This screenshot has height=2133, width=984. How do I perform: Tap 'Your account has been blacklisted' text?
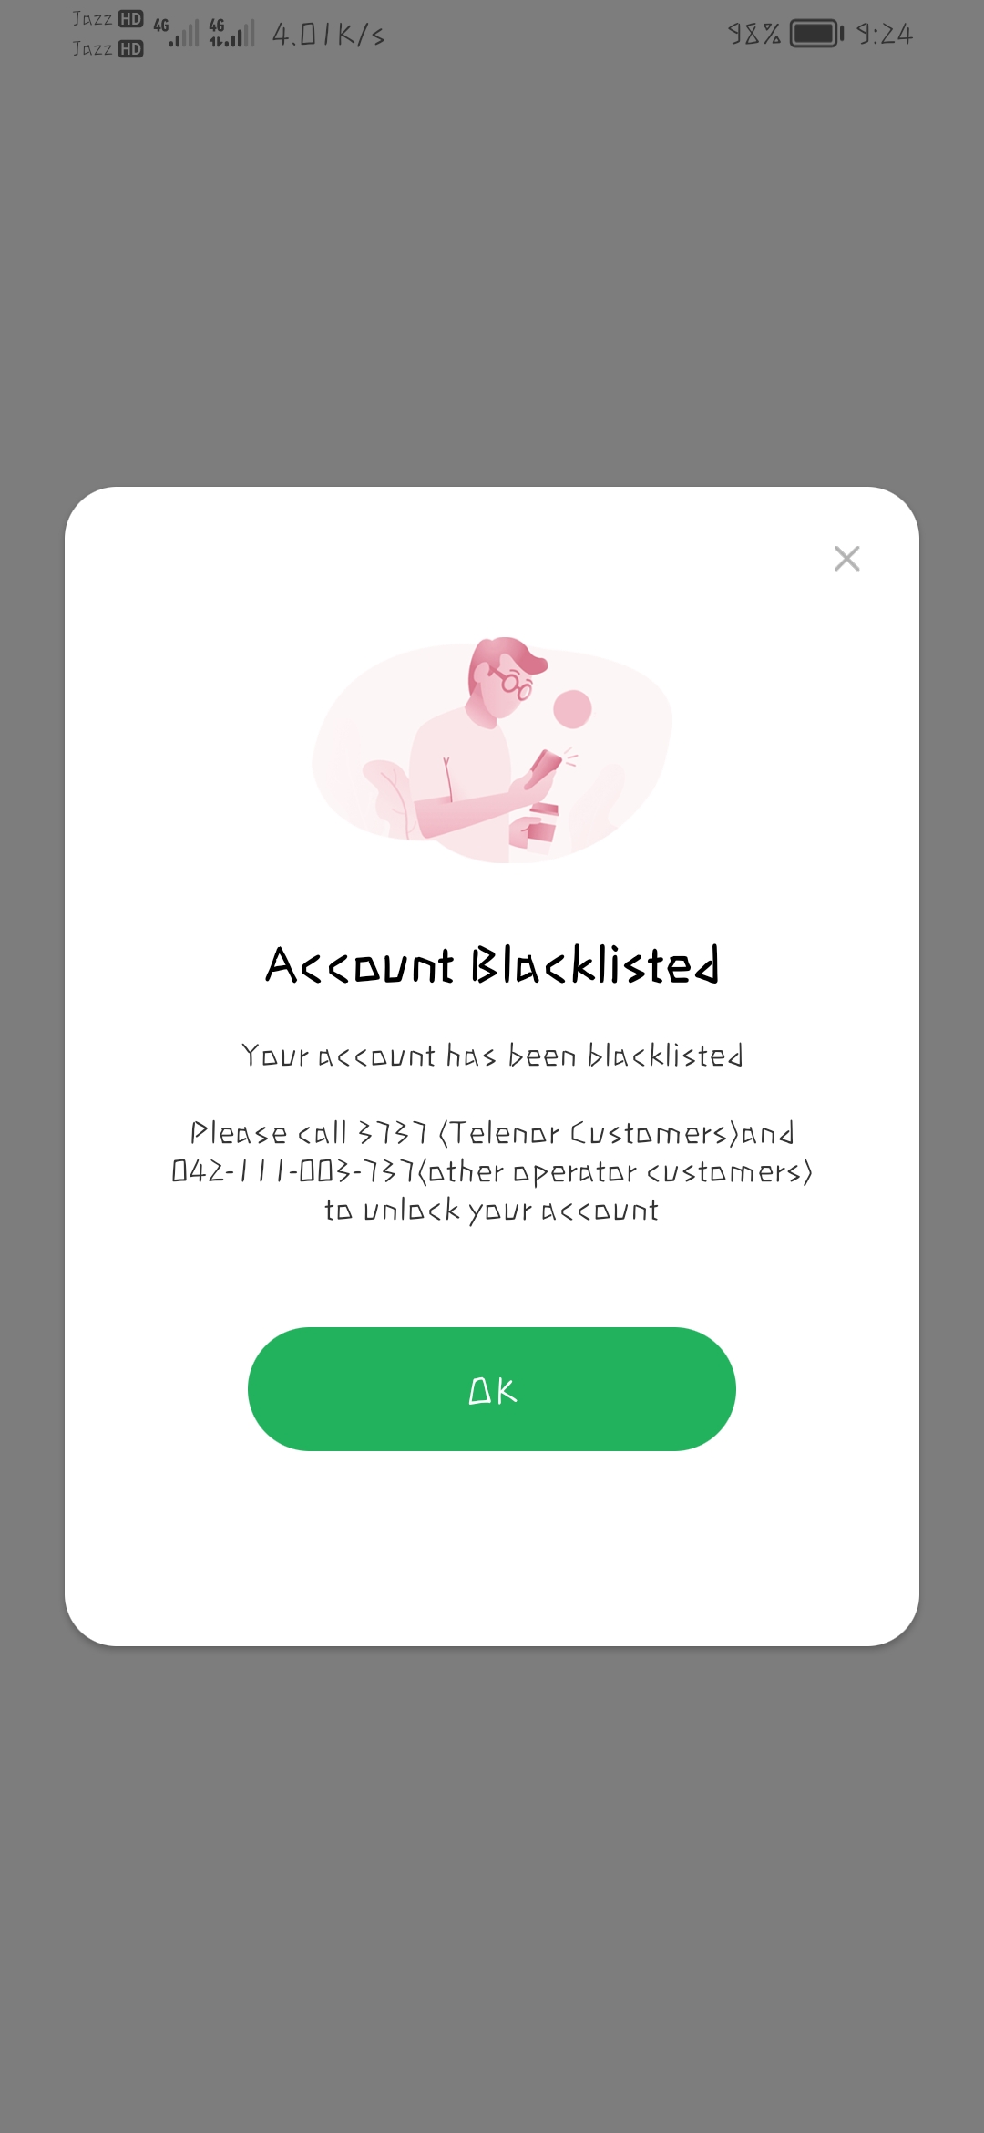(492, 1056)
